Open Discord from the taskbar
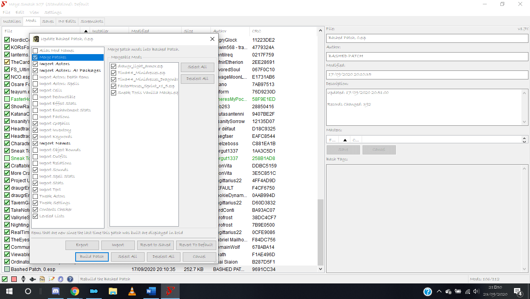This screenshot has width=530, height=299. click(x=56, y=291)
